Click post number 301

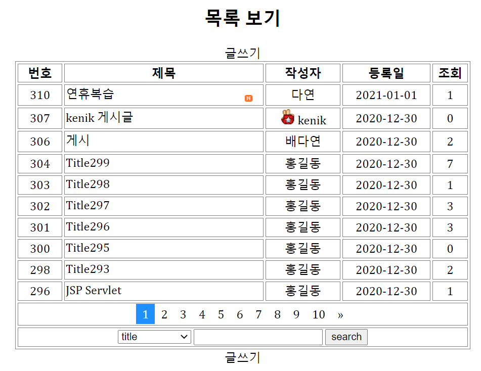click(x=40, y=227)
